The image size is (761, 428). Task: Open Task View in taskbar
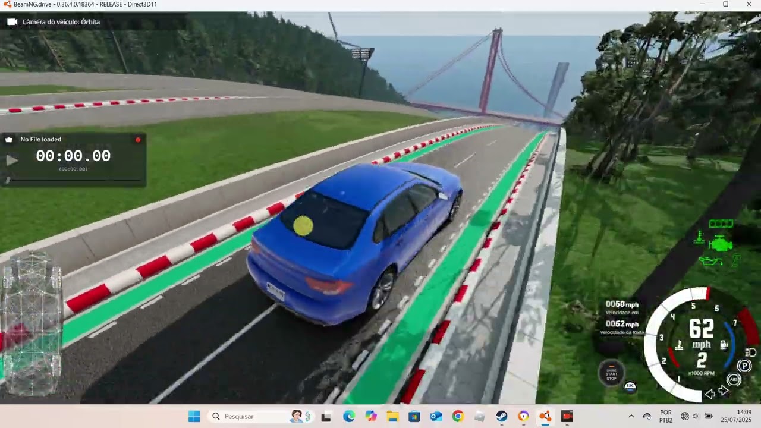[x=326, y=417]
